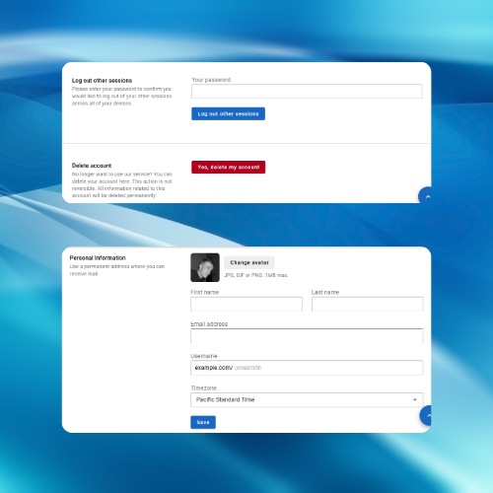Click the red Yes, delete my account button
This screenshot has height=493, width=493.
[x=229, y=167]
